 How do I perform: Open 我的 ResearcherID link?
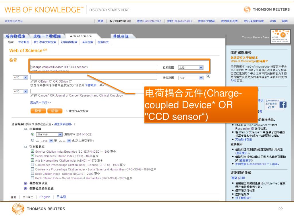click(179, 21)
